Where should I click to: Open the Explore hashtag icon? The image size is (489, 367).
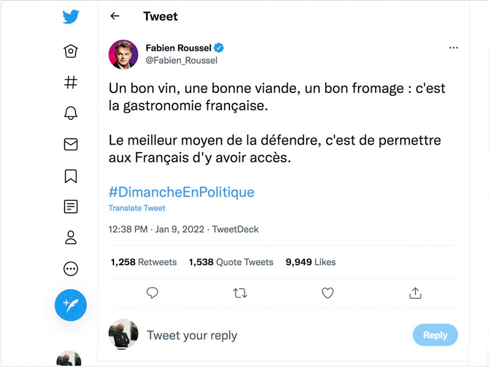(71, 82)
